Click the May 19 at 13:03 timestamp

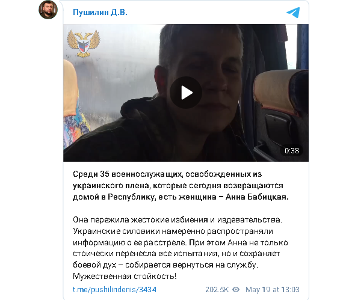point(273,289)
